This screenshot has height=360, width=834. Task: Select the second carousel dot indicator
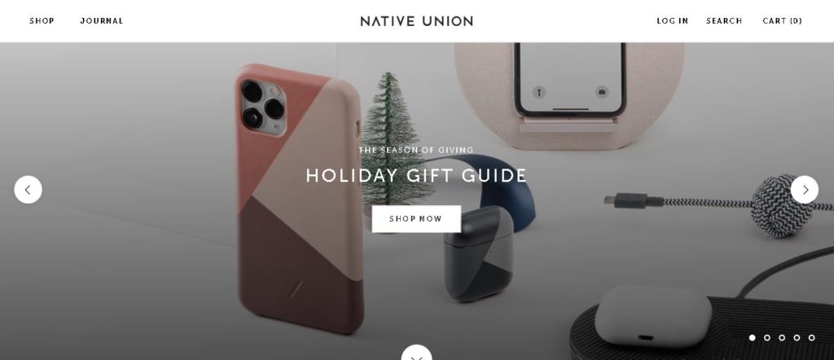[x=767, y=338]
